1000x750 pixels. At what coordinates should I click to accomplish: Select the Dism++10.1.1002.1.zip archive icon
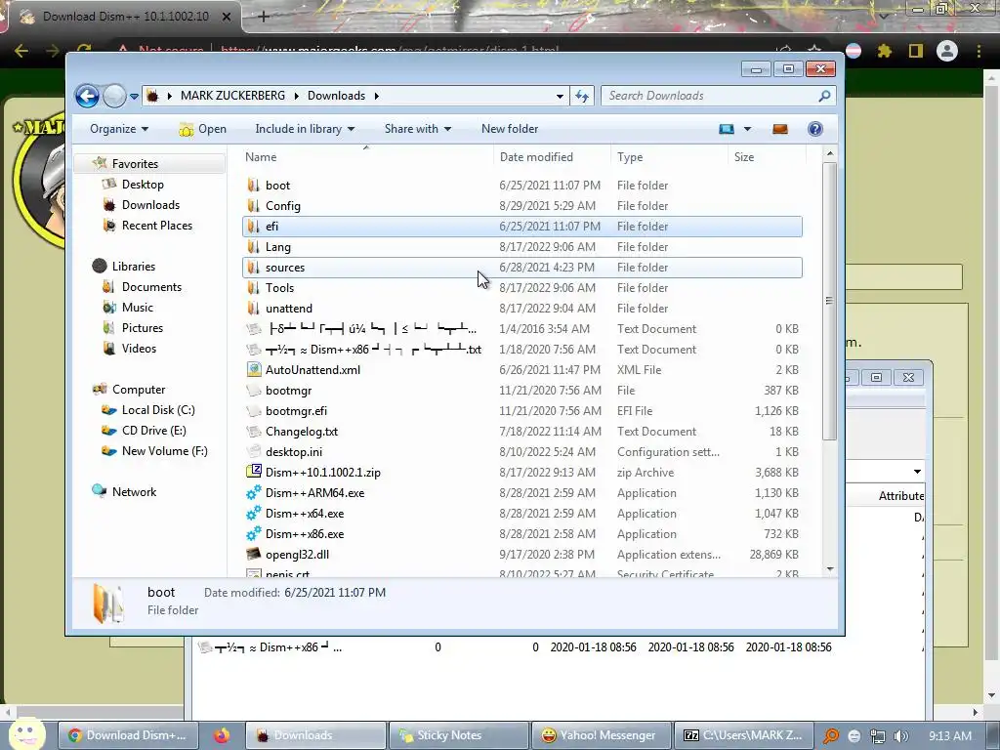[254, 472]
